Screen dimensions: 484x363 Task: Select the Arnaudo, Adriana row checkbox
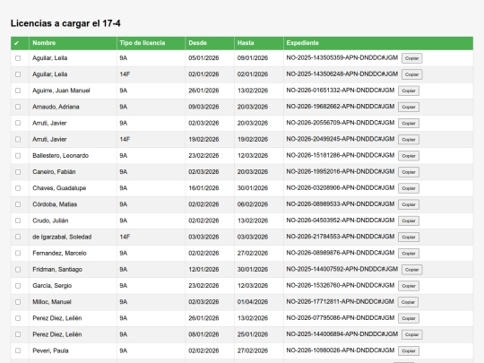pyautogui.click(x=18, y=107)
